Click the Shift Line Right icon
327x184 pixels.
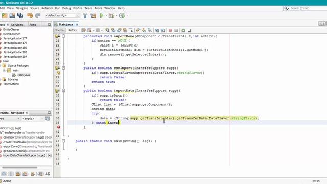click(163, 30)
